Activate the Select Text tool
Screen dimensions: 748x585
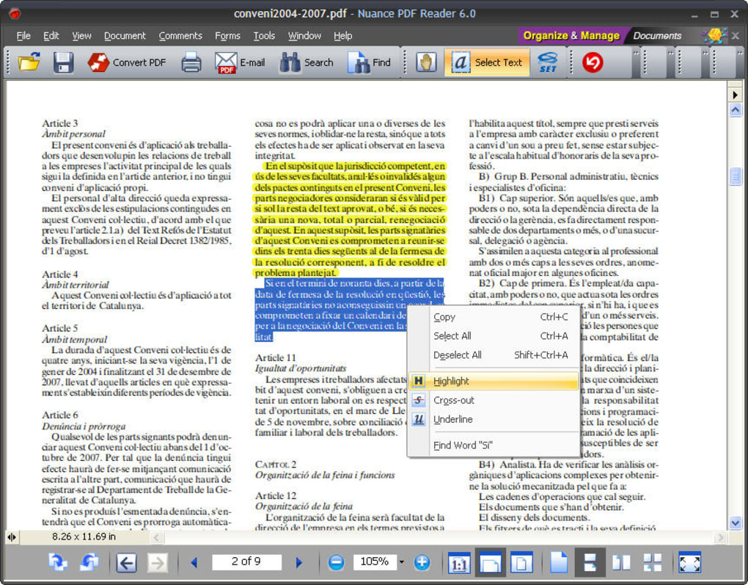(487, 62)
